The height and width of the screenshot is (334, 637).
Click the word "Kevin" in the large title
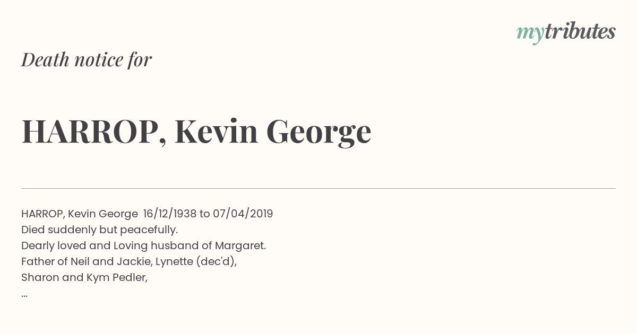(x=216, y=131)
